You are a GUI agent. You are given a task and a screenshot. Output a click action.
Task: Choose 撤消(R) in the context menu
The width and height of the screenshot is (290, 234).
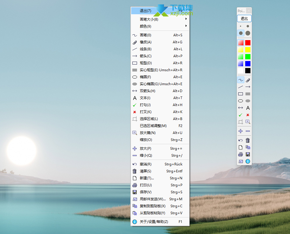coord(160,164)
